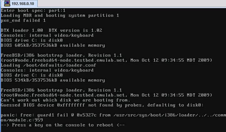Click the 'BIOS 605kB/3537536kB available memory' line
The height and width of the screenshot is (132, 226).
[53, 45]
